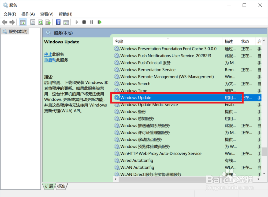This screenshot has height=197, width=268.
Task: Sort by the 状态 column header
Action: tap(247, 41)
